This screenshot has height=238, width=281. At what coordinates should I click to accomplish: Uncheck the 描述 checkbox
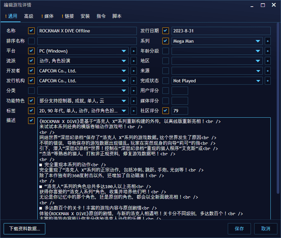click(x=31, y=121)
